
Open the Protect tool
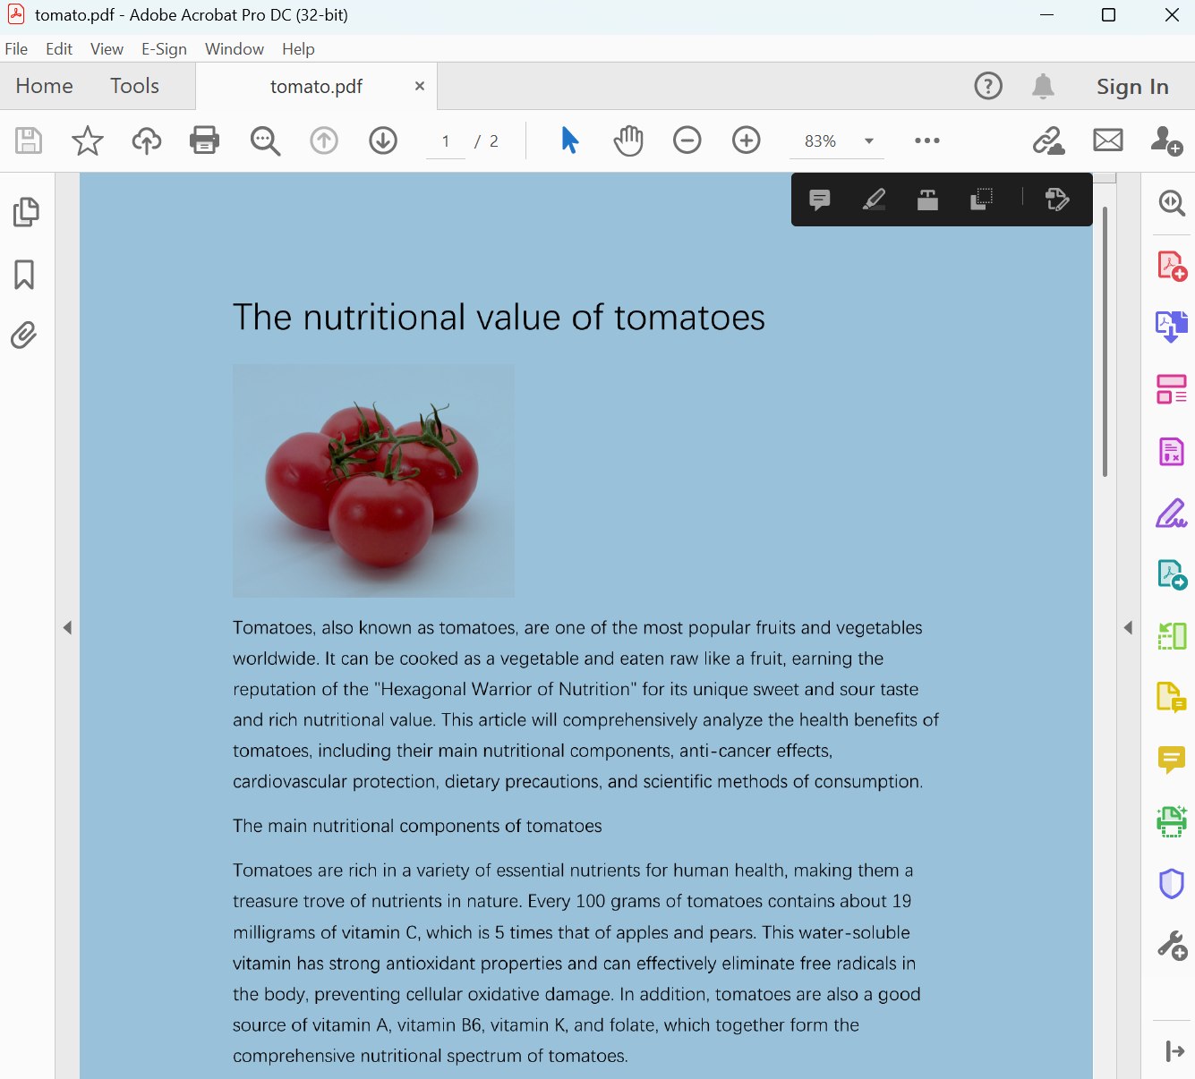1171,883
